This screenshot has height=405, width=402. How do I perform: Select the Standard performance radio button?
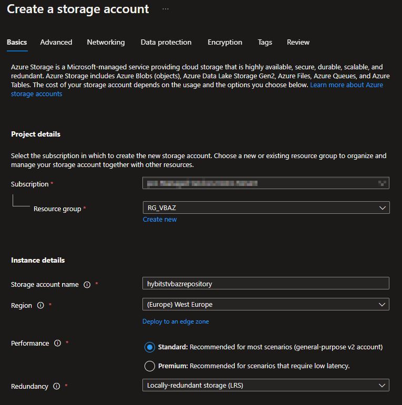[x=150, y=347]
